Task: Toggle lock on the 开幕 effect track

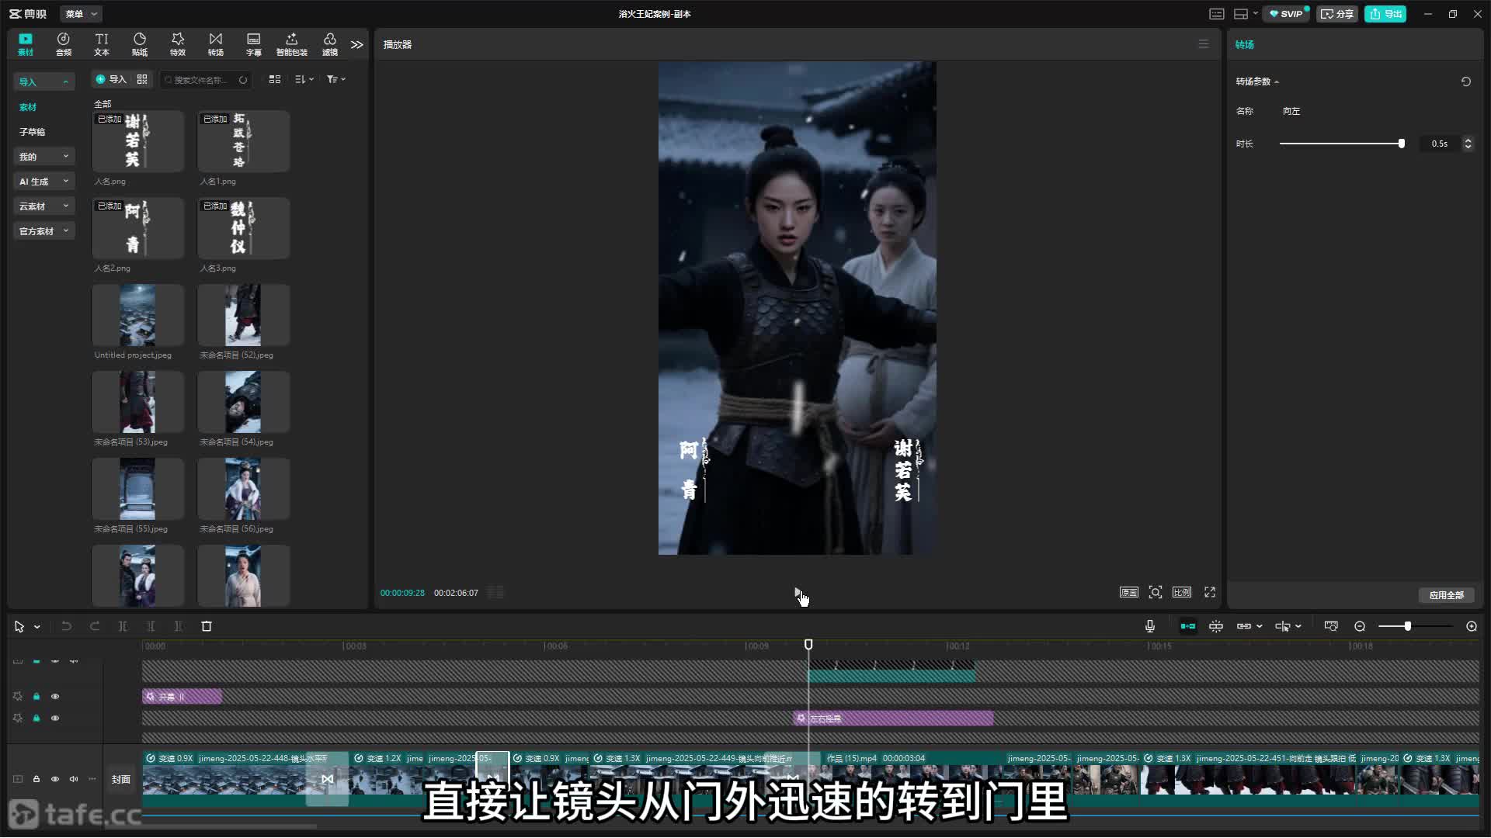Action: [36, 697]
